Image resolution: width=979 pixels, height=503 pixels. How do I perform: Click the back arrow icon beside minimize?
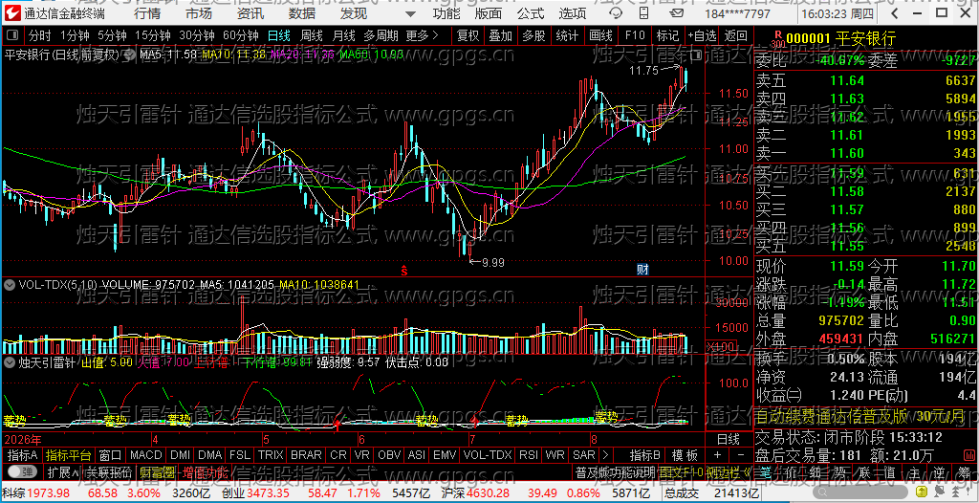pyautogui.click(x=894, y=13)
